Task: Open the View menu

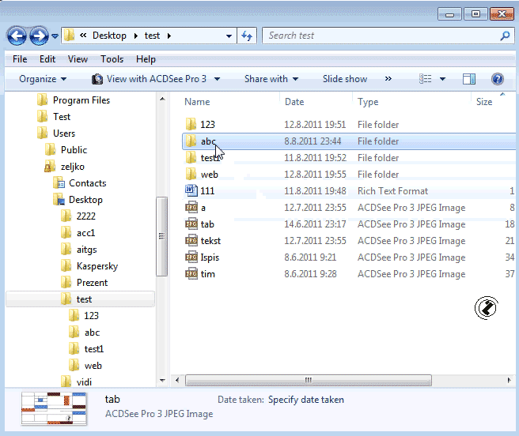Action: (78, 59)
